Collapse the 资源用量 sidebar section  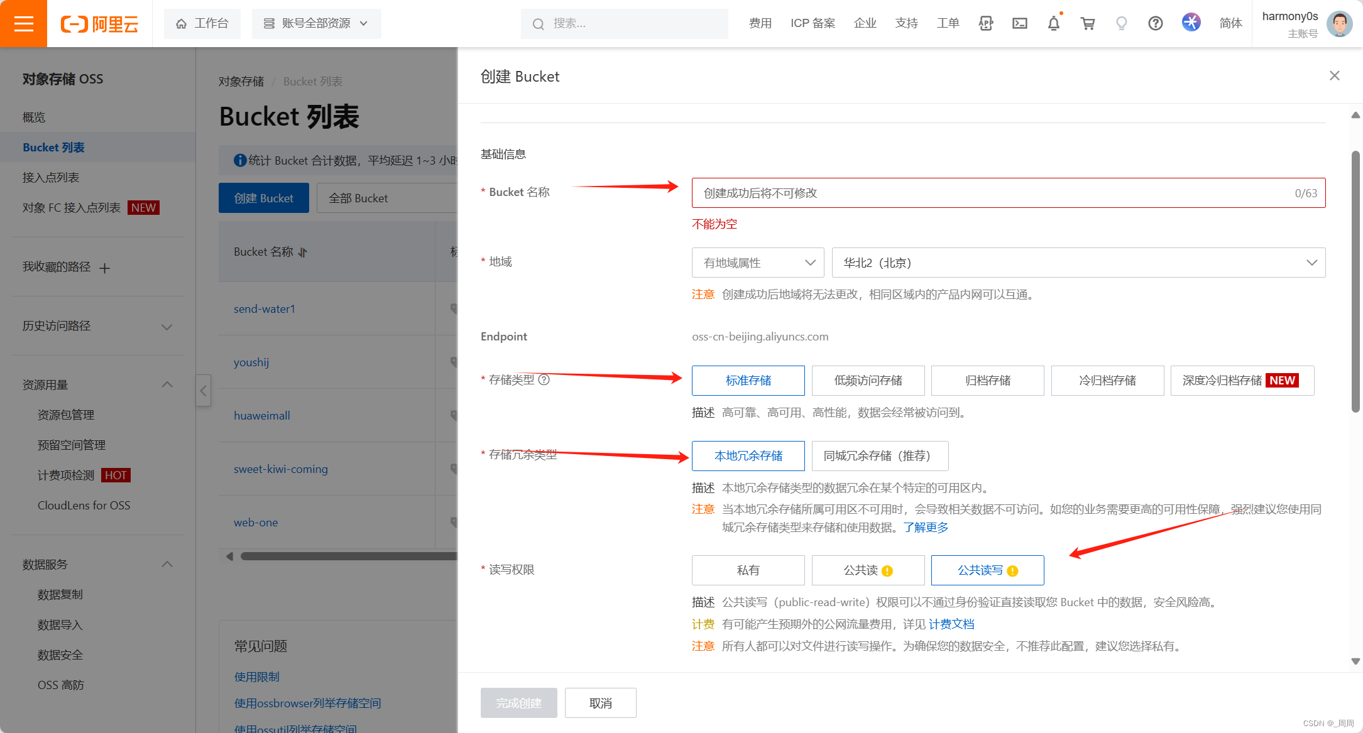(167, 384)
